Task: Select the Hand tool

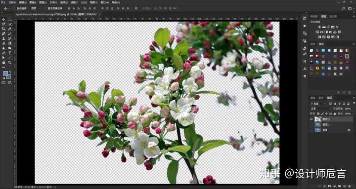Action: tap(3, 62)
